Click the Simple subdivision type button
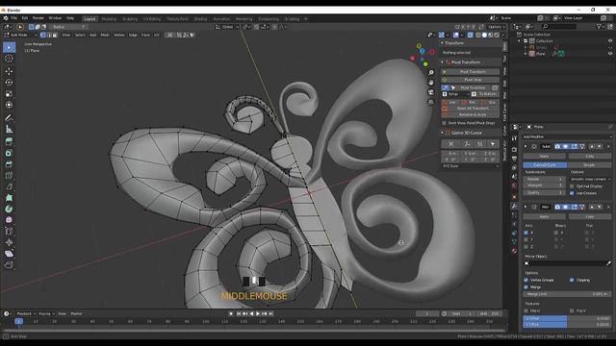 [x=589, y=164]
